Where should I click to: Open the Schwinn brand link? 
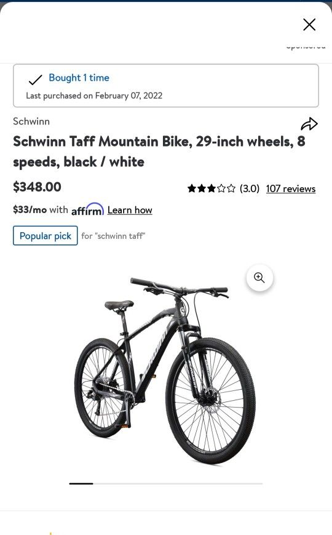pyautogui.click(x=31, y=121)
